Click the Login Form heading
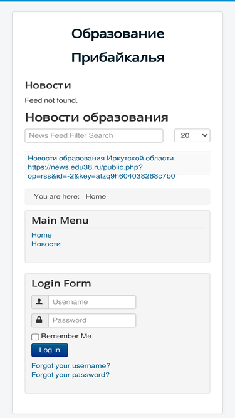 [x=61, y=283]
